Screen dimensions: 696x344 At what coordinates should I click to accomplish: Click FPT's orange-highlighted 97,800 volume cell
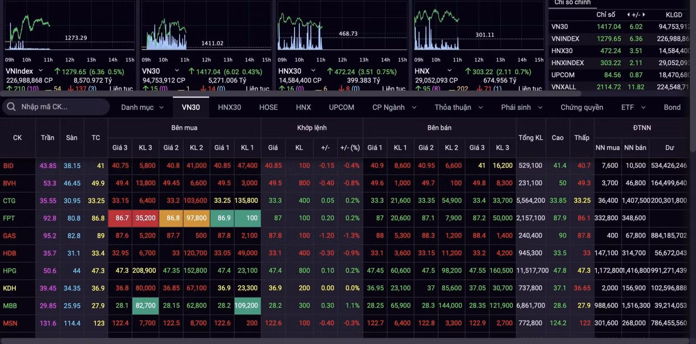196,218
